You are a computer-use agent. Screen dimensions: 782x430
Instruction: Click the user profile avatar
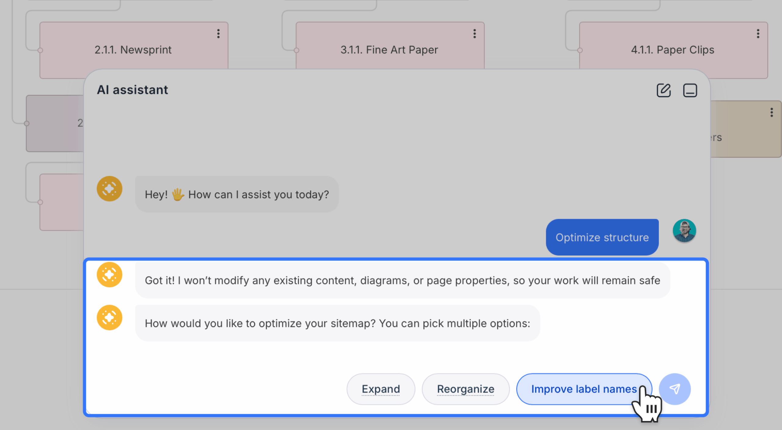(x=684, y=230)
